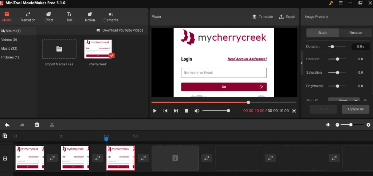Jump to next frame

tap(176, 111)
